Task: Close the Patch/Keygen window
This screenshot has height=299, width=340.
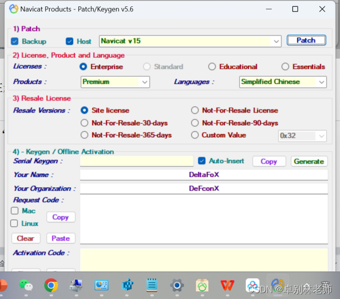Action: [x=322, y=9]
